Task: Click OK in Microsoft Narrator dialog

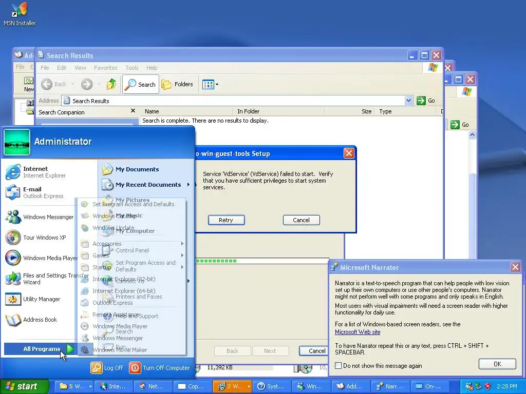Action: (x=497, y=364)
